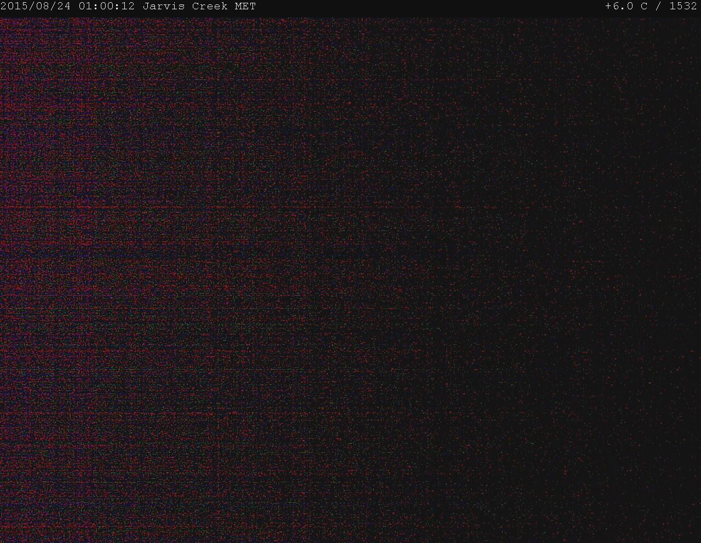Viewport: 701px width, 543px height.
Task: Click the word Creek in the header
Action: pos(209,7)
